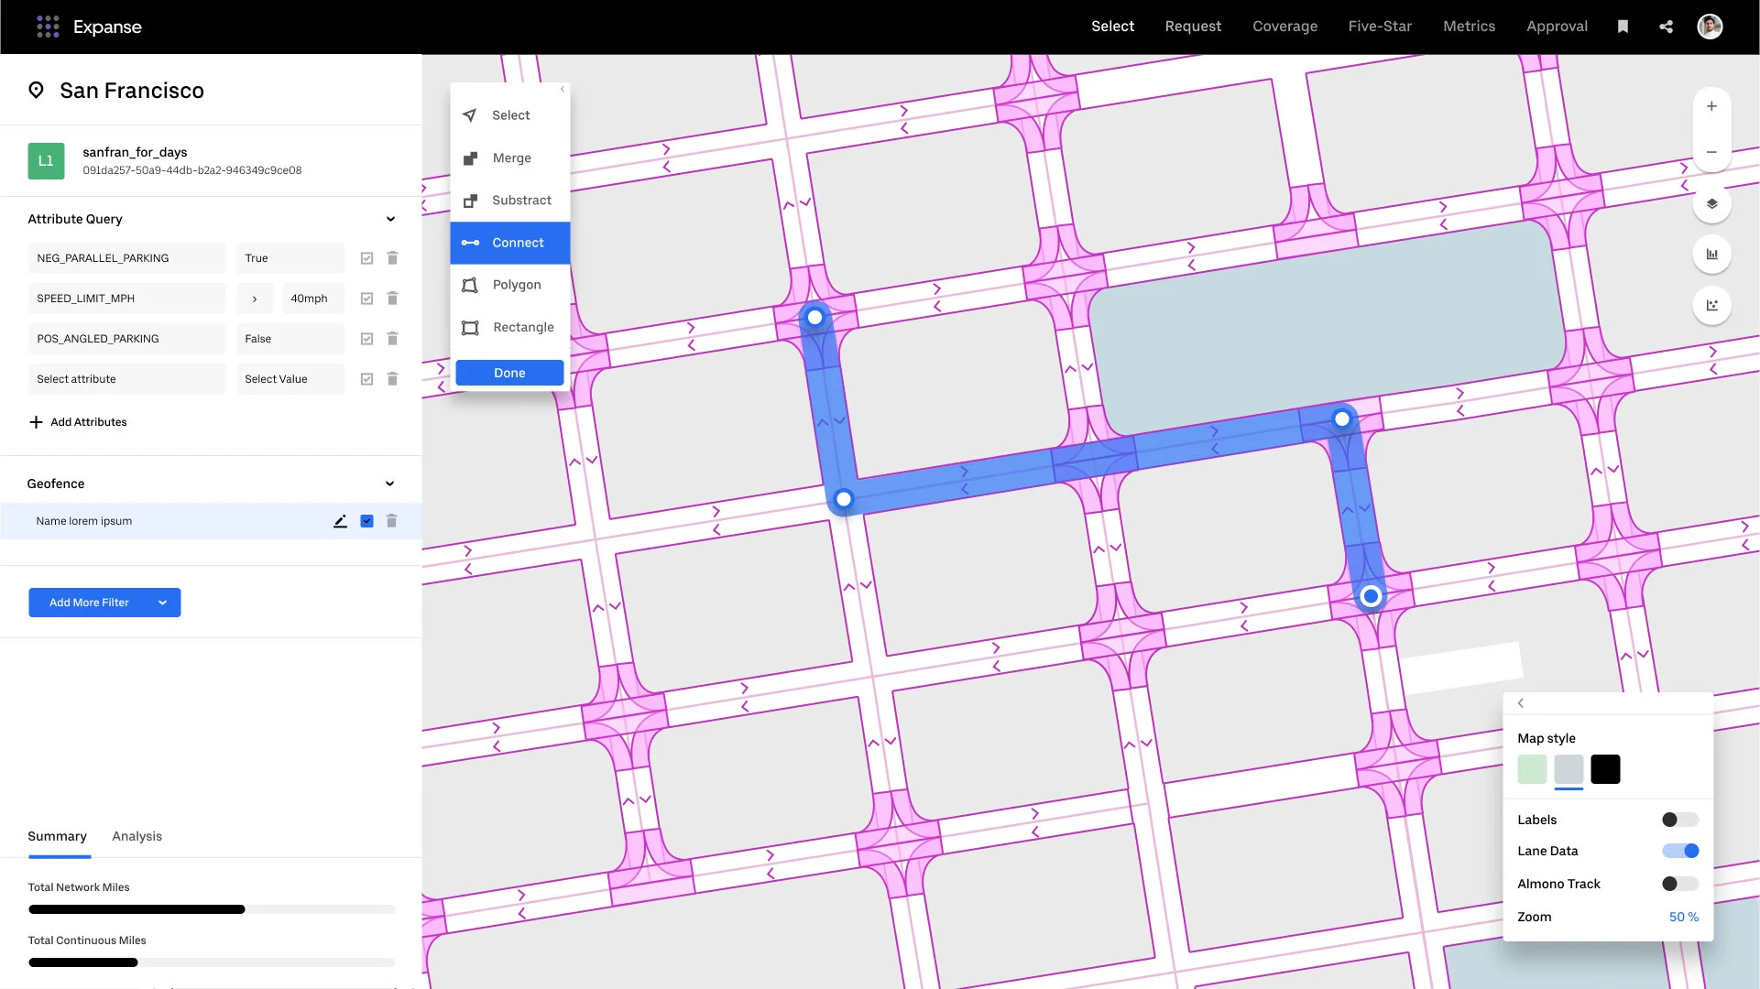Delete the NEG_PARALLEL_PARKING attribute row
The height and width of the screenshot is (989, 1760).
coord(392,258)
